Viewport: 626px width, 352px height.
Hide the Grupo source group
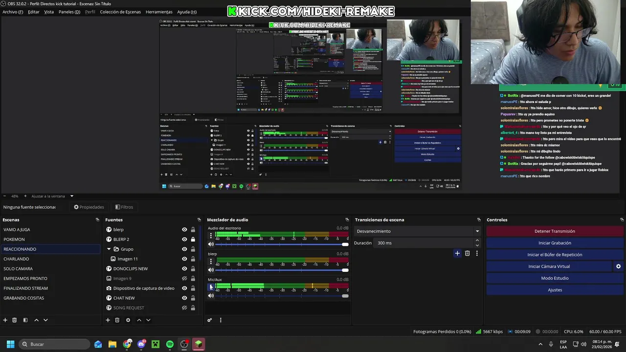tap(184, 249)
